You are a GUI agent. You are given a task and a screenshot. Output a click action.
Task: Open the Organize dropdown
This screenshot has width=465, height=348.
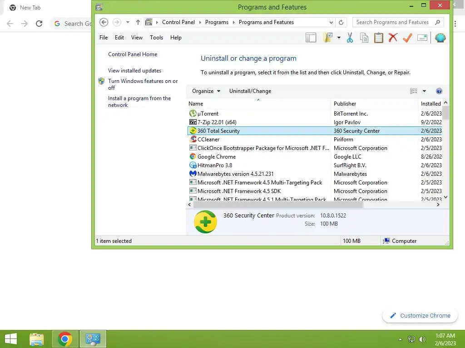(x=206, y=91)
